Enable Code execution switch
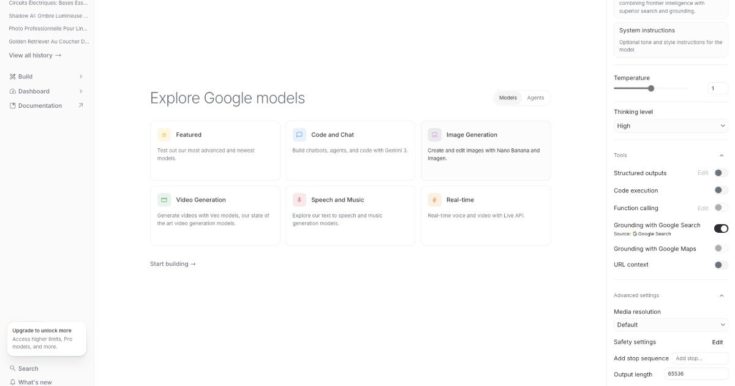Image resolution: width=735 pixels, height=386 pixels. [721, 191]
